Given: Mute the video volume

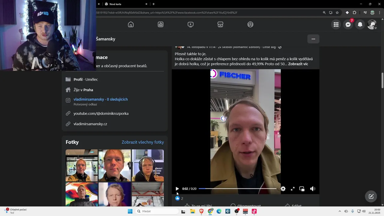Looking at the screenshot, I should coord(313,189).
